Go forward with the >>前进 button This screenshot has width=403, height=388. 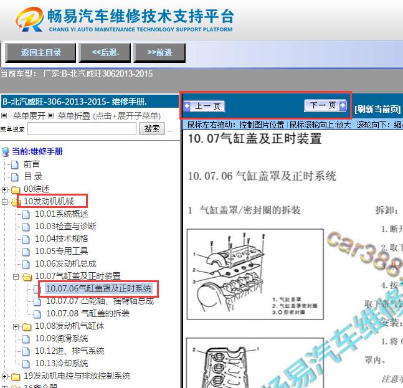159,53
